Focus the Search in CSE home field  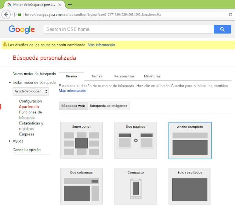pos(129,29)
